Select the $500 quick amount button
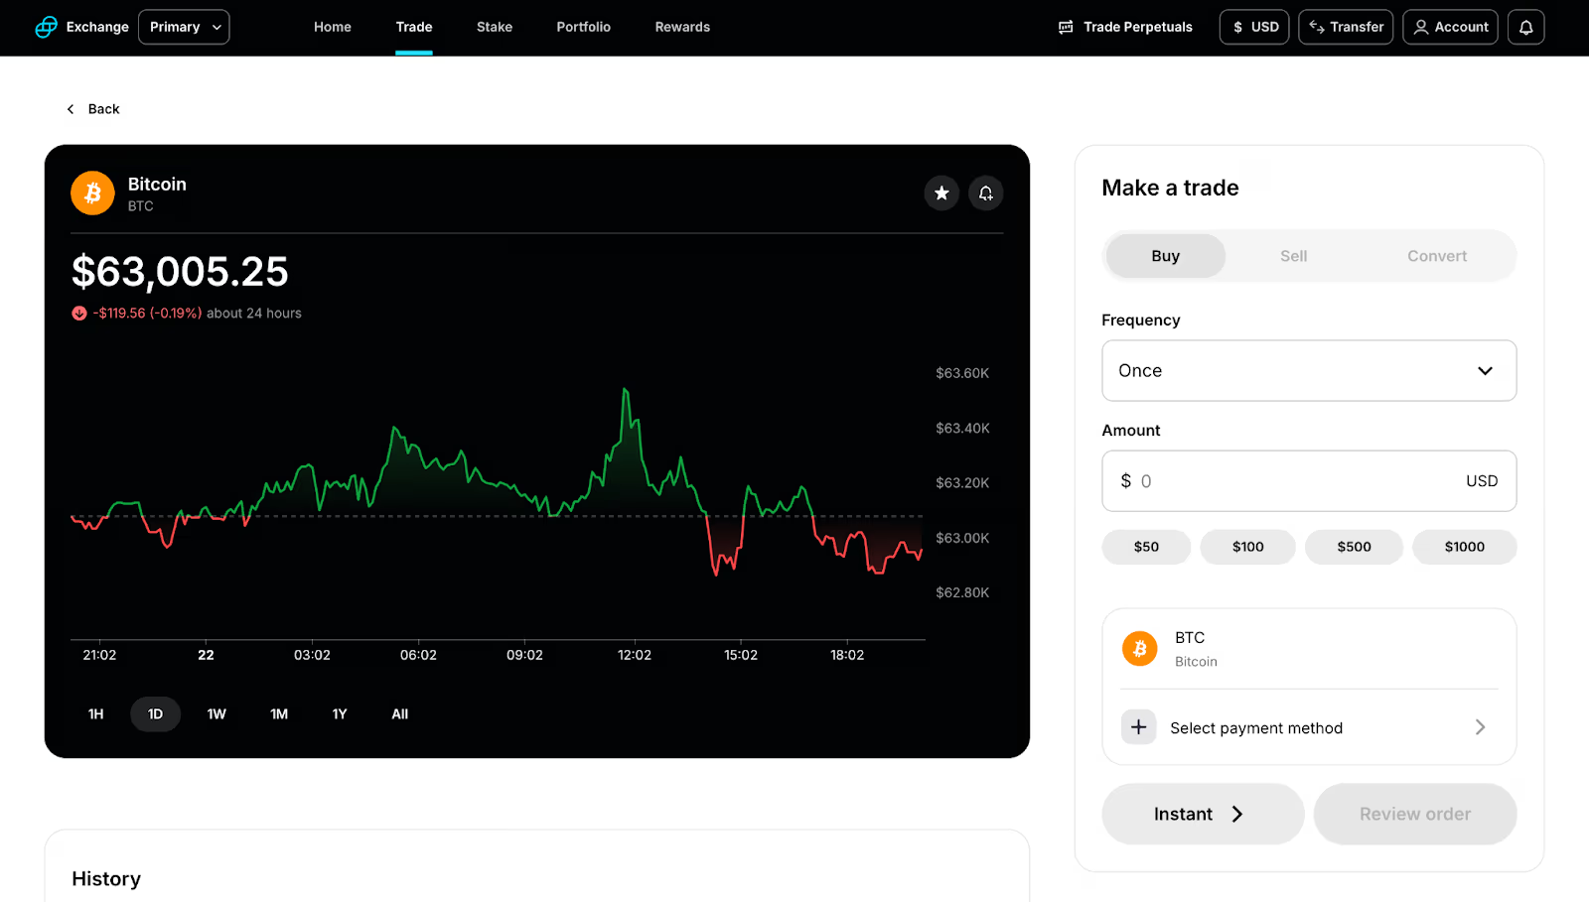The width and height of the screenshot is (1589, 902). point(1353,547)
